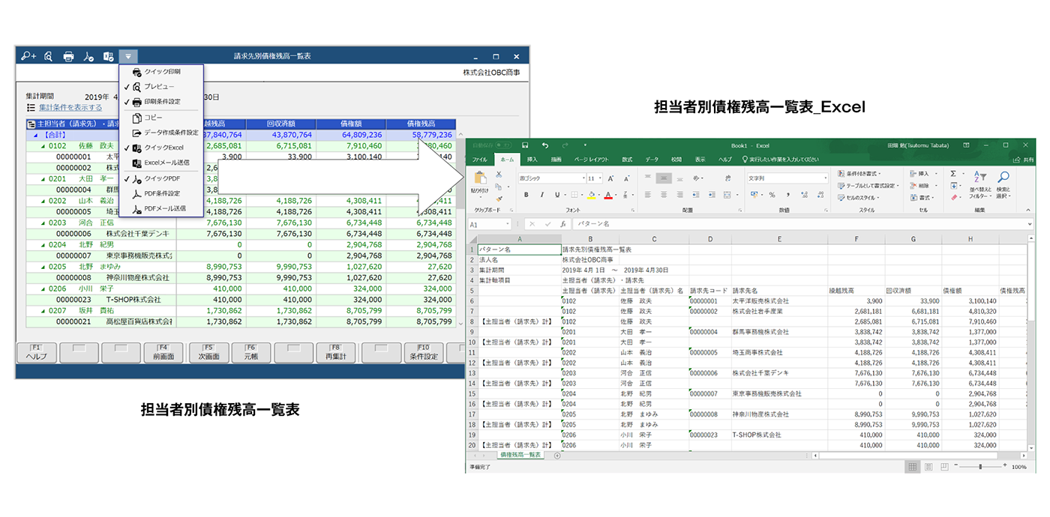1050x517 pixels.
Task: Select PDF条件設定 in the menu
Action: (x=161, y=193)
